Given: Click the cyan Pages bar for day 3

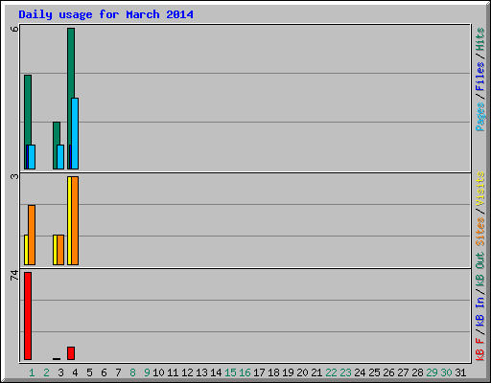Looking at the screenshot, I should (x=60, y=157).
